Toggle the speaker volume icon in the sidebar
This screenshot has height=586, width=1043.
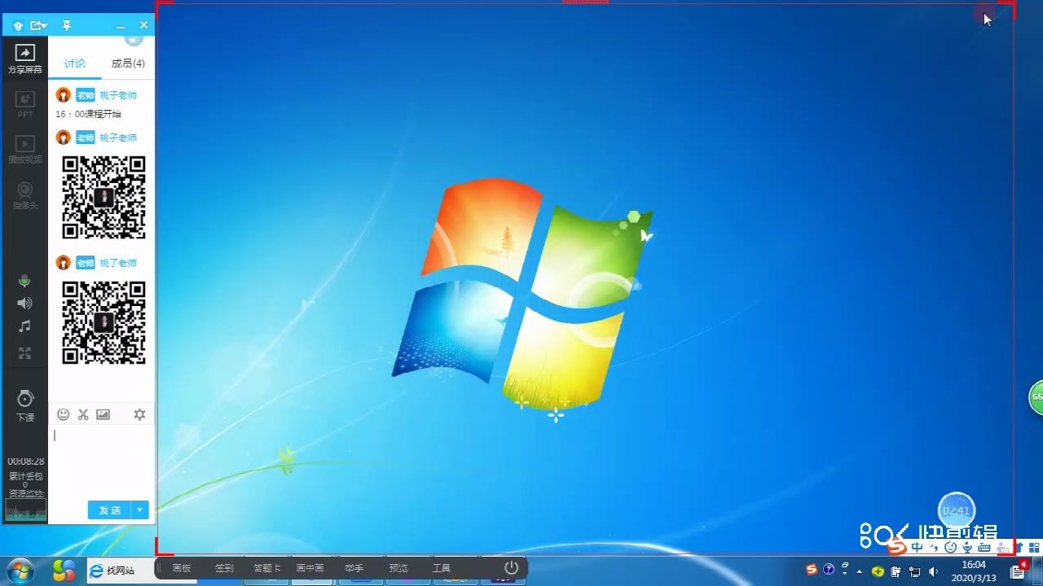25,303
